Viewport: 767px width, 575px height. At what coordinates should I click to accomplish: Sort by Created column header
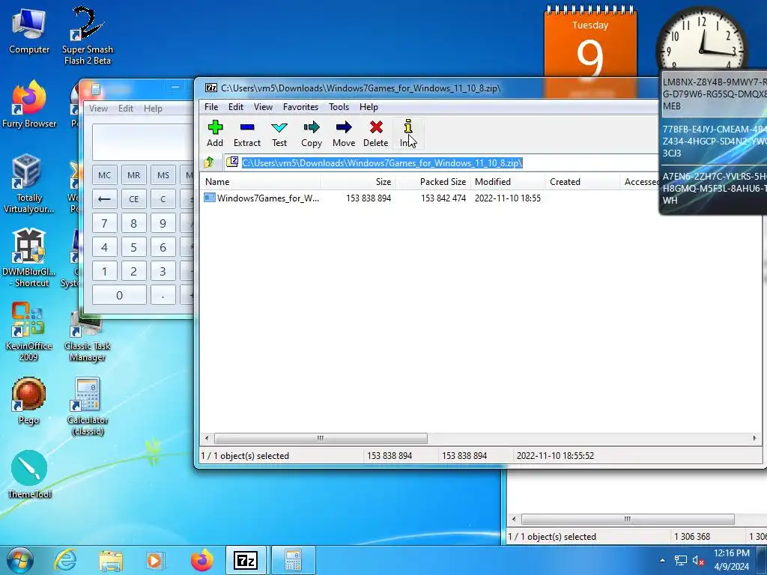(x=582, y=182)
